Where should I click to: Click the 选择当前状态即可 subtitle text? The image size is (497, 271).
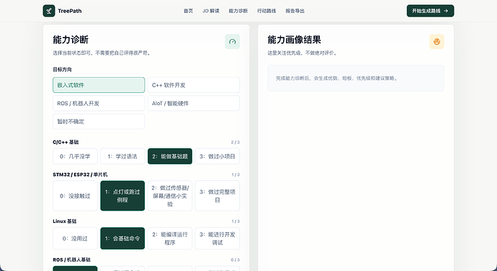pos(102,53)
